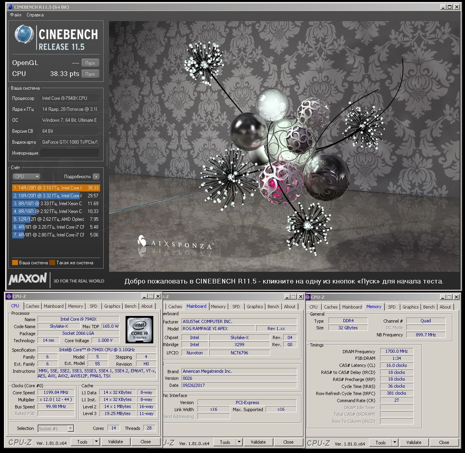Click Validate in Memory window
Image resolution: width=465 pixels, height=453 pixels.
(414, 442)
